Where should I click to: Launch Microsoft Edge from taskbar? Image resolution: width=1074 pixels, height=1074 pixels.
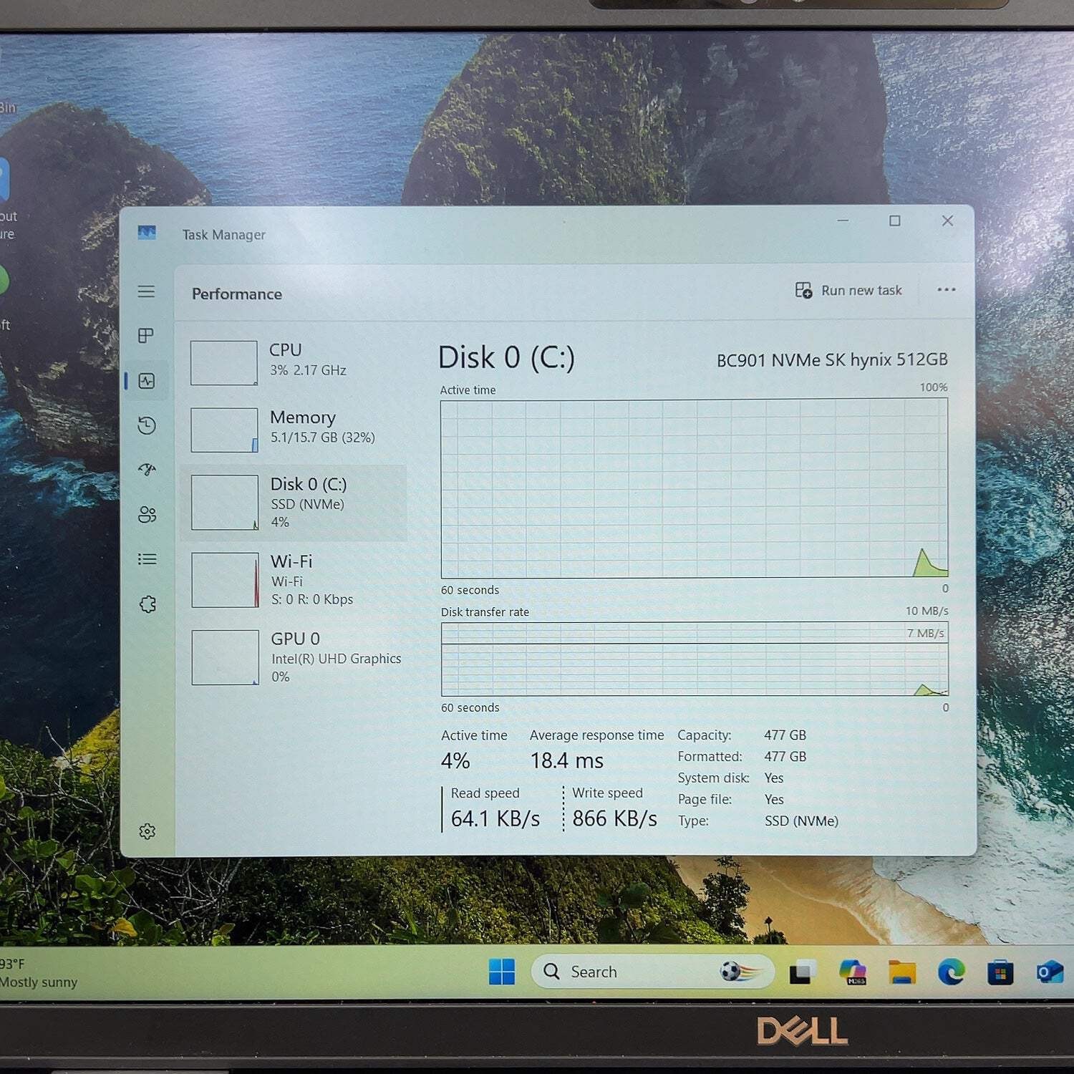[952, 972]
